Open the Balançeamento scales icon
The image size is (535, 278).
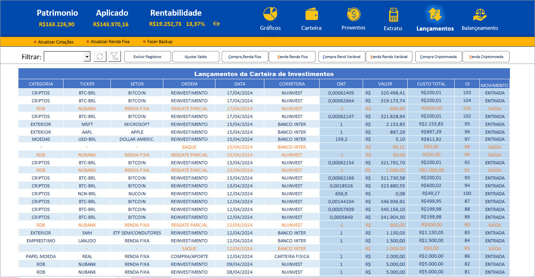point(480,15)
